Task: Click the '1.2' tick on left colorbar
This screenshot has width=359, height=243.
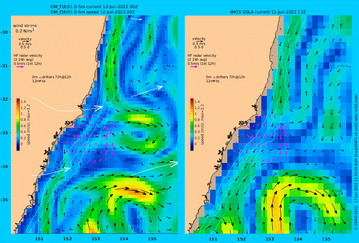Action: (x=23, y=108)
